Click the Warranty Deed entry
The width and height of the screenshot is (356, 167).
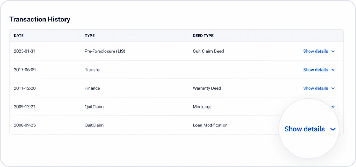coord(207,88)
